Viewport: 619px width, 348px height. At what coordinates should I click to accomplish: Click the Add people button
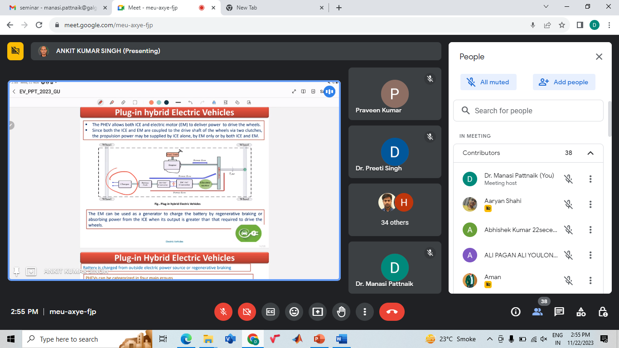click(x=564, y=82)
